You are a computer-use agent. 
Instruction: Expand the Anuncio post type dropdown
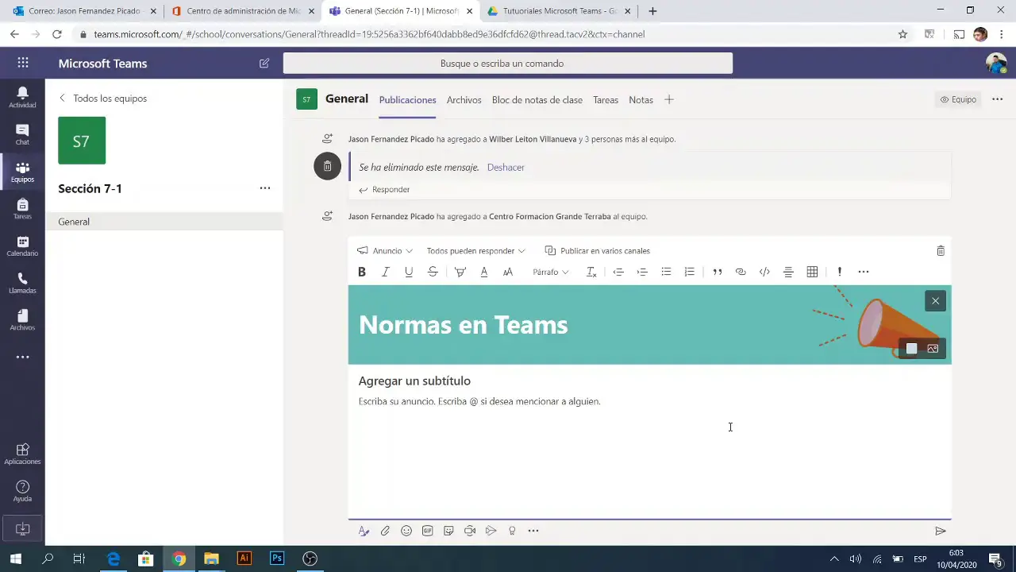tap(385, 251)
